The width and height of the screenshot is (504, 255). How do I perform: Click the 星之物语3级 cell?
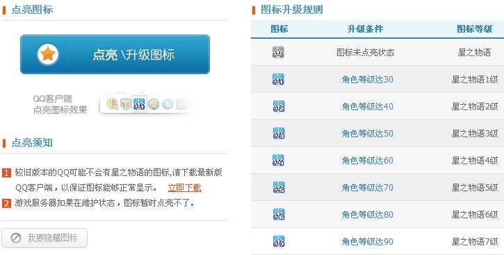(475, 133)
